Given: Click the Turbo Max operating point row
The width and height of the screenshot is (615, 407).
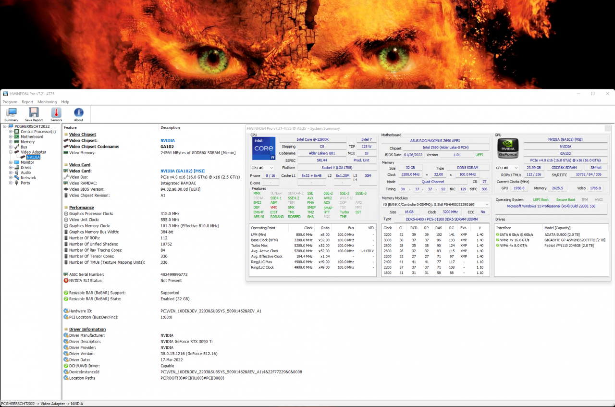Looking at the screenshot, I should coord(312,246).
